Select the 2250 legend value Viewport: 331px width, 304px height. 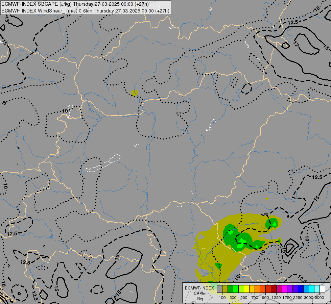tap(298, 298)
